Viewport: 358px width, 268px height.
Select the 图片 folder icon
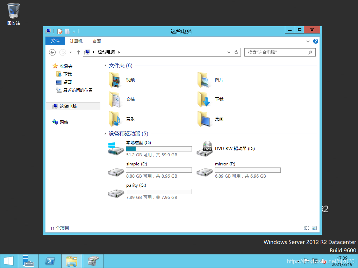click(203, 80)
